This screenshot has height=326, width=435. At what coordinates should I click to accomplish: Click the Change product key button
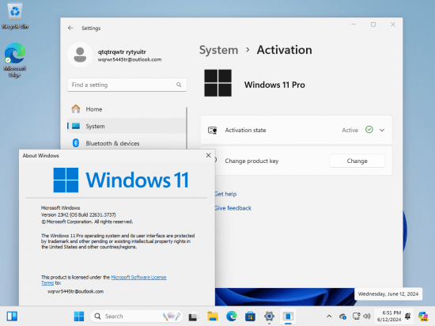coord(357,161)
